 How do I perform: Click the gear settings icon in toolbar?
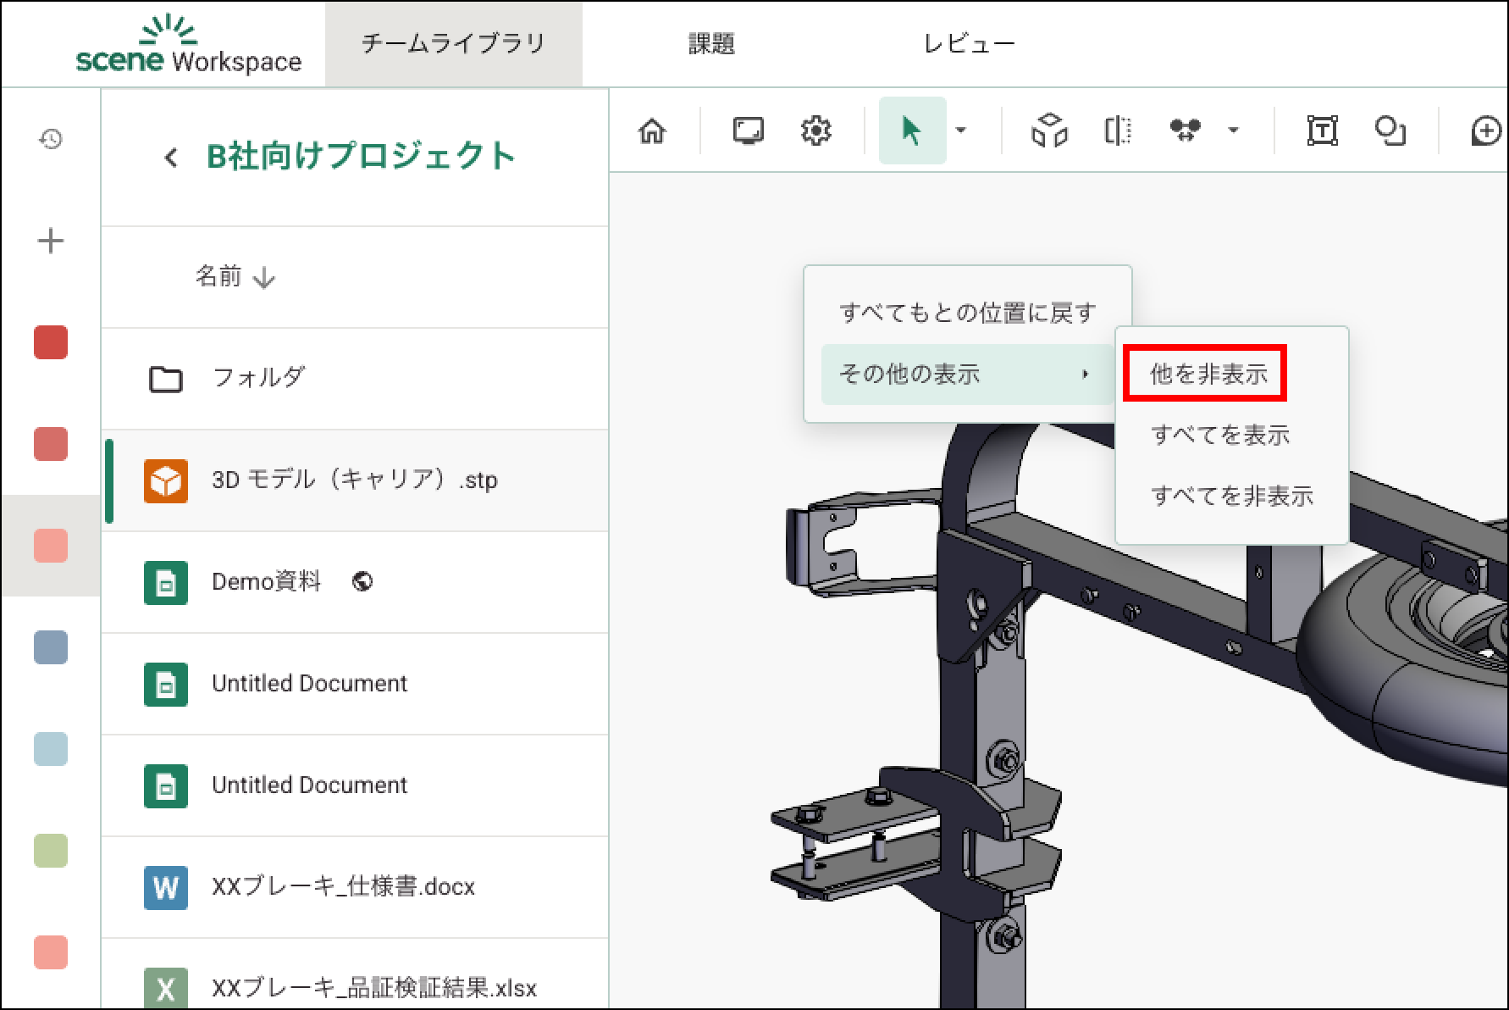pos(815,131)
